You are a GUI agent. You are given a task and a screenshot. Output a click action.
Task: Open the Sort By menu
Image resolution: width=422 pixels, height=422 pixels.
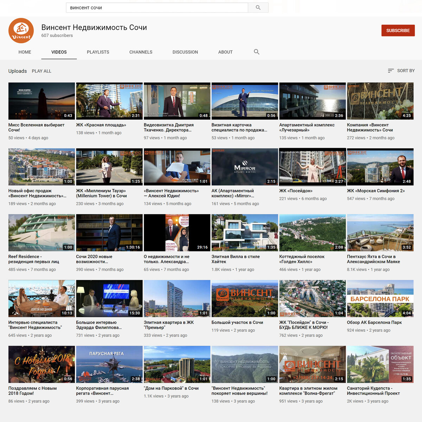coord(401,71)
